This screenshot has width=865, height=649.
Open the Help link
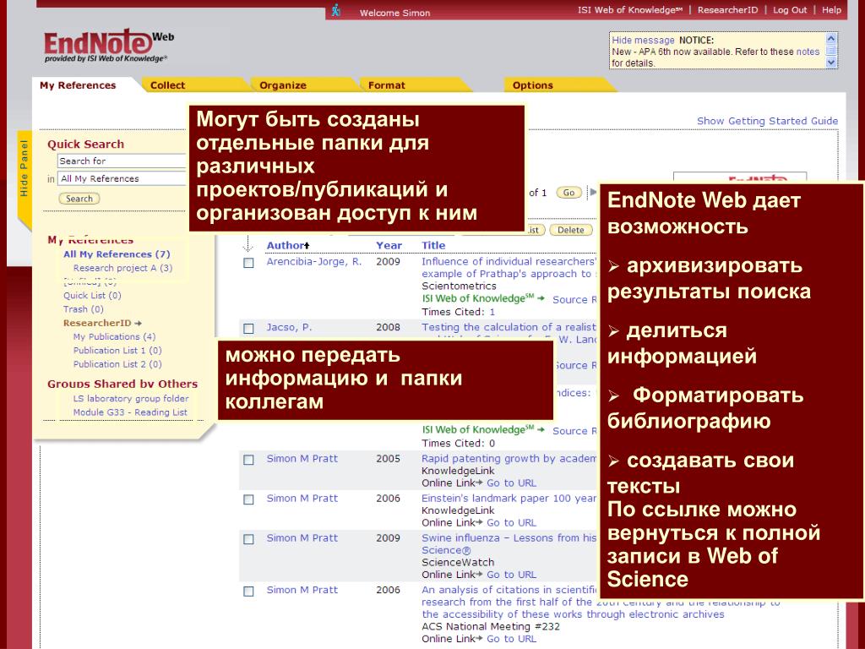(x=831, y=10)
